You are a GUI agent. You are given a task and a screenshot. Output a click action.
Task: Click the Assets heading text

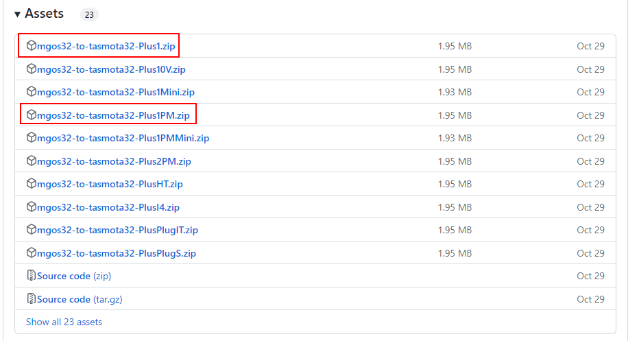pos(44,14)
